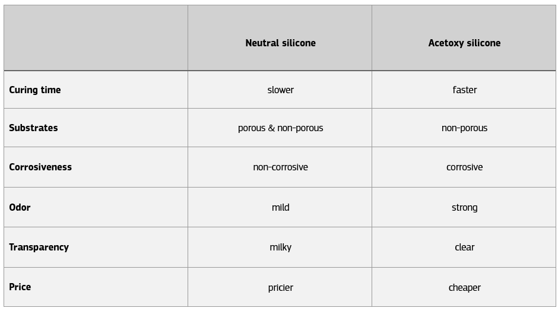Click the Neutral silicone column header
The height and width of the screenshot is (311, 558).
click(x=280, y=43)
